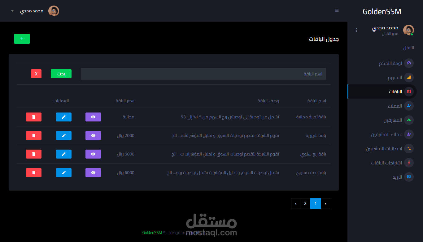The width and height of the screenshot is (423, 242).
Task: Click the جدول الباقات page heading
Action: point(324,39)
